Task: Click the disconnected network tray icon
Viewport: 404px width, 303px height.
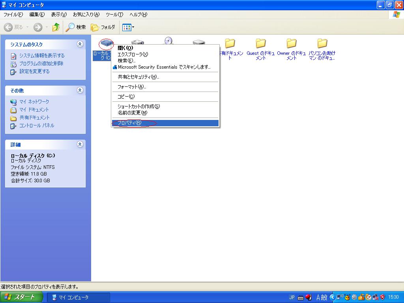Action: tap(376, 297)
